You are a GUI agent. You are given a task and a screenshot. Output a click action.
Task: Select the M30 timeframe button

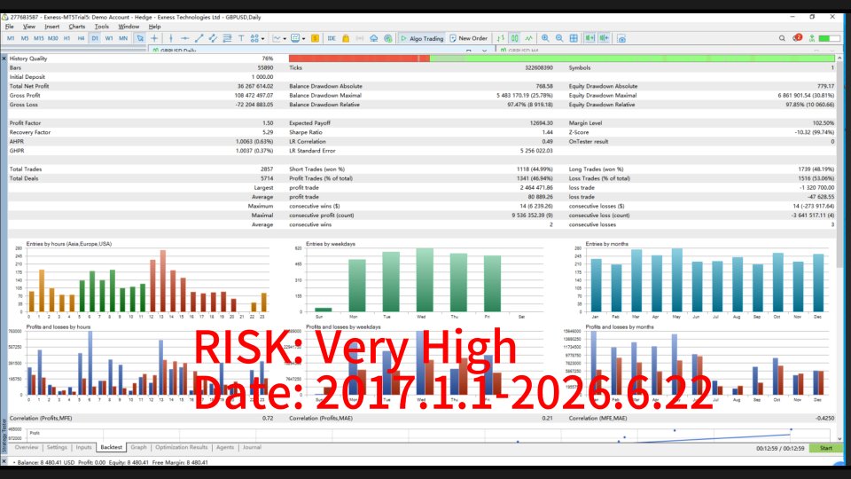point(52,38)
